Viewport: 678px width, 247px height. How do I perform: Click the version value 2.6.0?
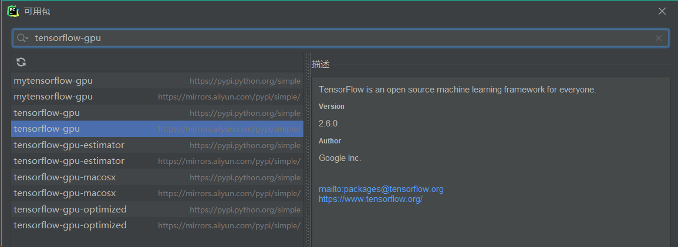click(x=328, y=123)
